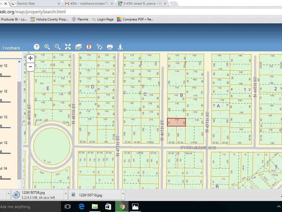
Task: Print the map with printer icon
Action: click(110, 47)
